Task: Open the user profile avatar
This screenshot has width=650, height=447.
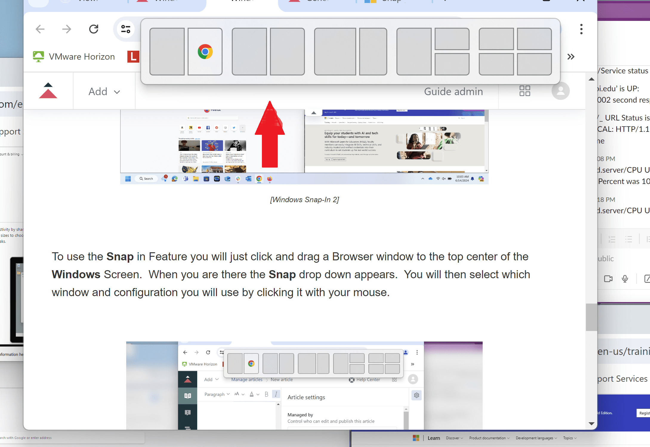Action: [561, 91]
